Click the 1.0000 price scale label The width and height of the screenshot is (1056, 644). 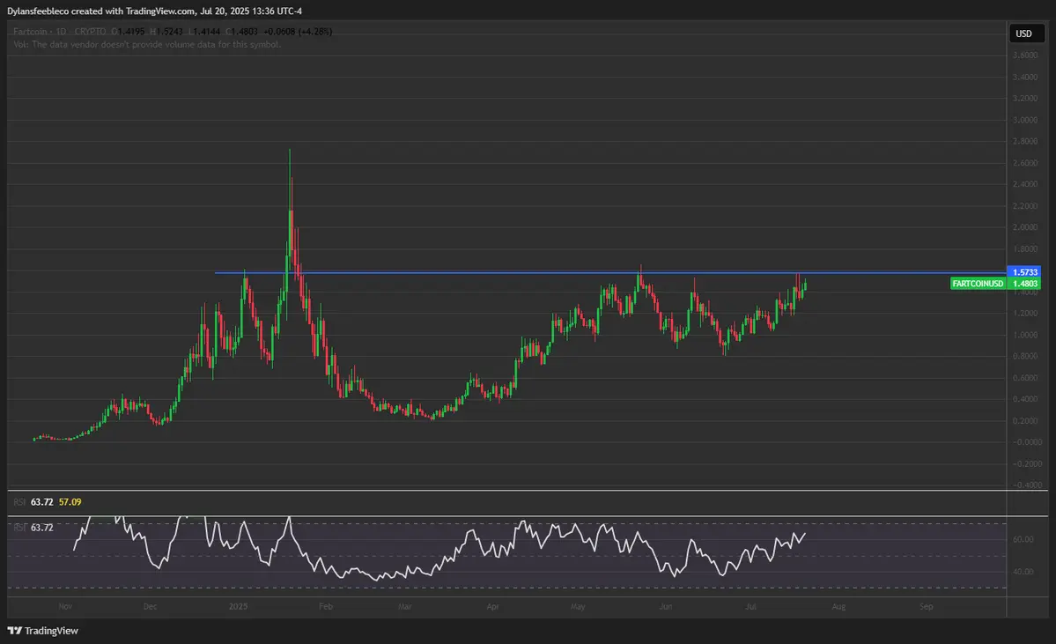pos(1025,335)
